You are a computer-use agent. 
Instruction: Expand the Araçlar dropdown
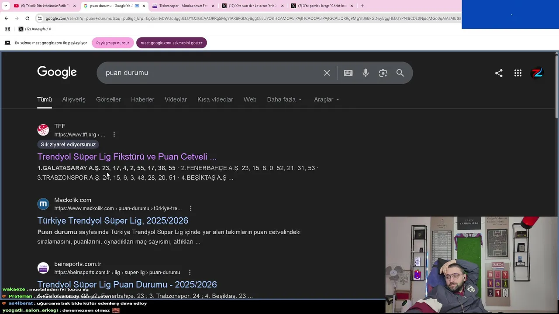click(327, 99)
